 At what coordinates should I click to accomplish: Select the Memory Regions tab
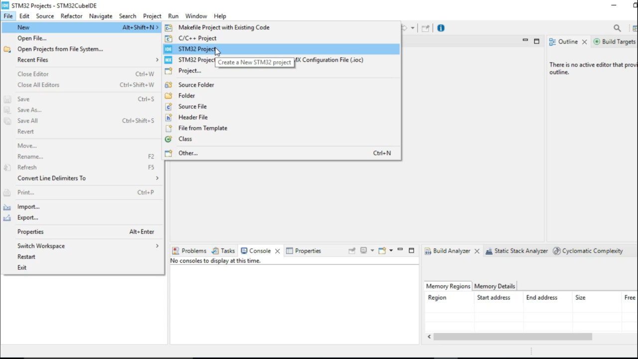click(448, 286)
